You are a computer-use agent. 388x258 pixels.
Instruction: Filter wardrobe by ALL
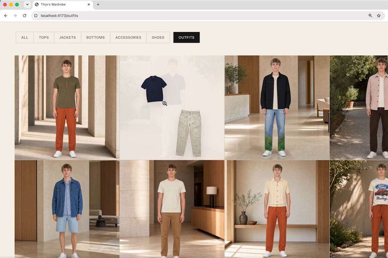[x=25, y=37]
